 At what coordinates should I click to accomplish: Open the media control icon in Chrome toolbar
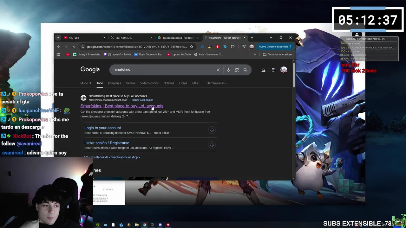[244, 47]
